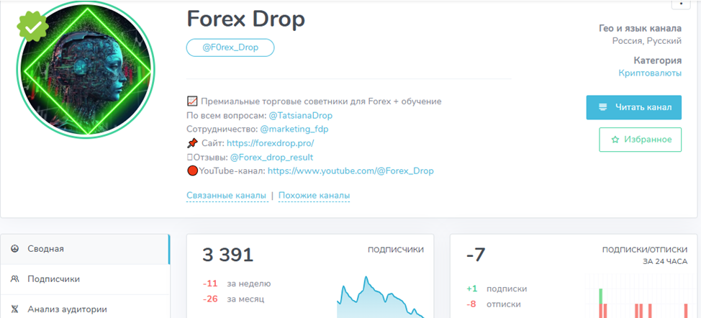This screenshot has width=701, height=318.
Task: Click the people icon beside Подписчики
Action: pyautogui.click(x=14, y=279)
